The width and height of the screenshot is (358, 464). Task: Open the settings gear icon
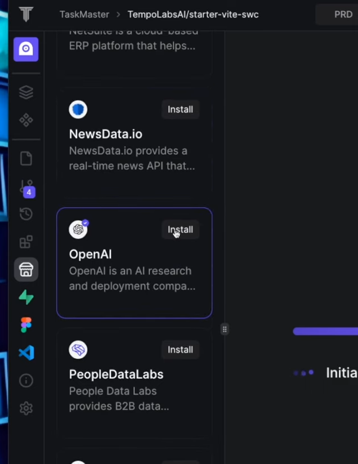pos(26,408)
